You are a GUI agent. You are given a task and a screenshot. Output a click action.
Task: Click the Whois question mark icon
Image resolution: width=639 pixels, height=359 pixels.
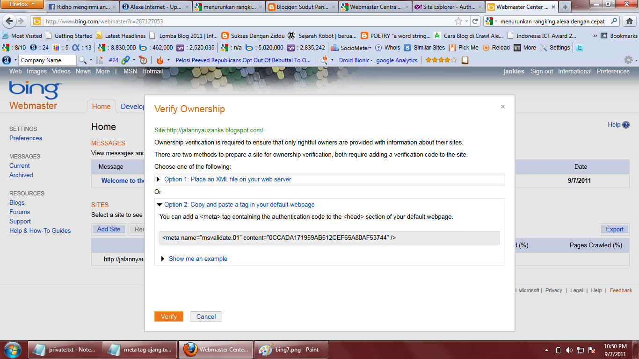click(378, 48)
